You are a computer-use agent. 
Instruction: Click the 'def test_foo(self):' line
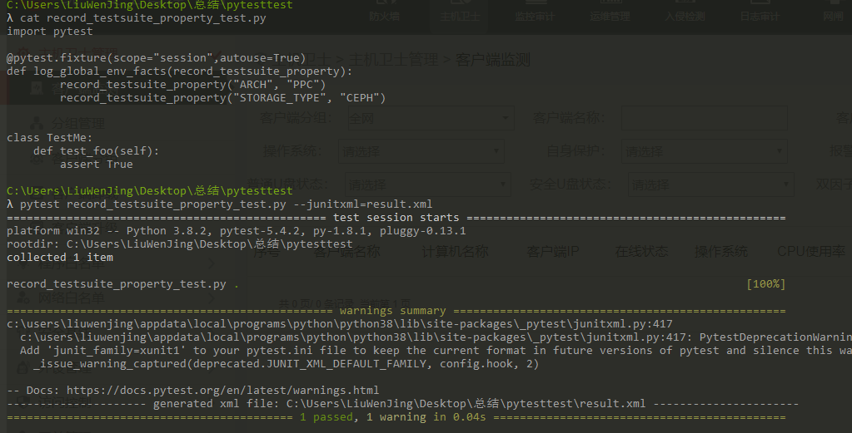pos(96,150)
